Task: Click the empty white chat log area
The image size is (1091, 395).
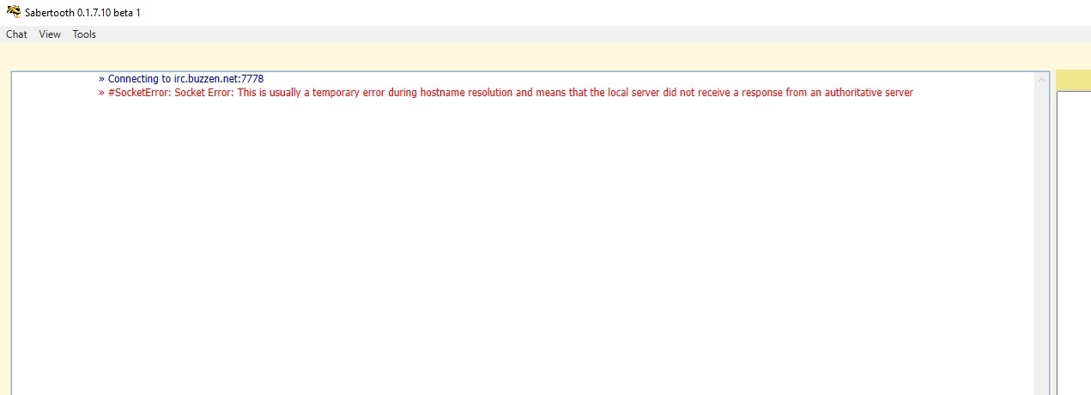Action: coord(524,249)
